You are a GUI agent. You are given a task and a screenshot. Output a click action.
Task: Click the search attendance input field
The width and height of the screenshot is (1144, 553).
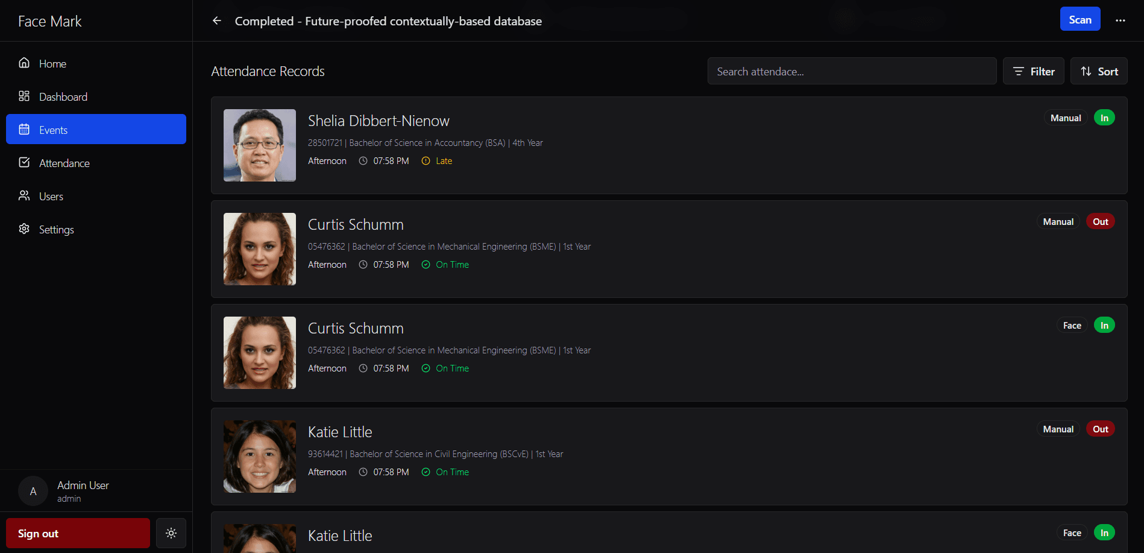click(851, 71)
